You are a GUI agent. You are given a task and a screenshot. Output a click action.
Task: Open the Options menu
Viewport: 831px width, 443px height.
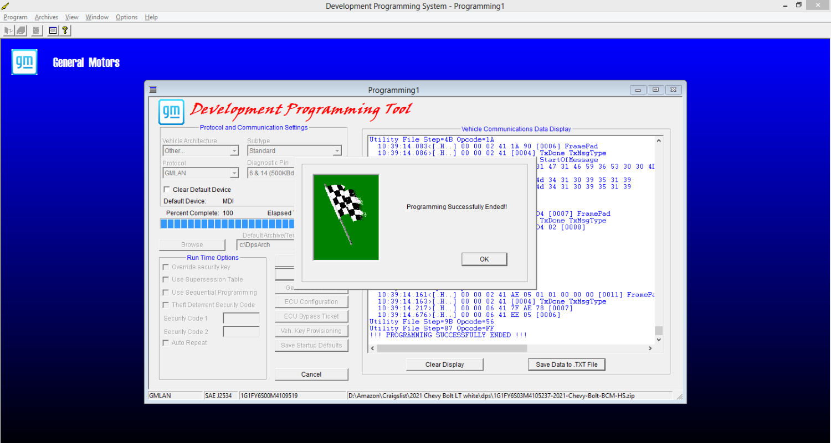(127, 17)
